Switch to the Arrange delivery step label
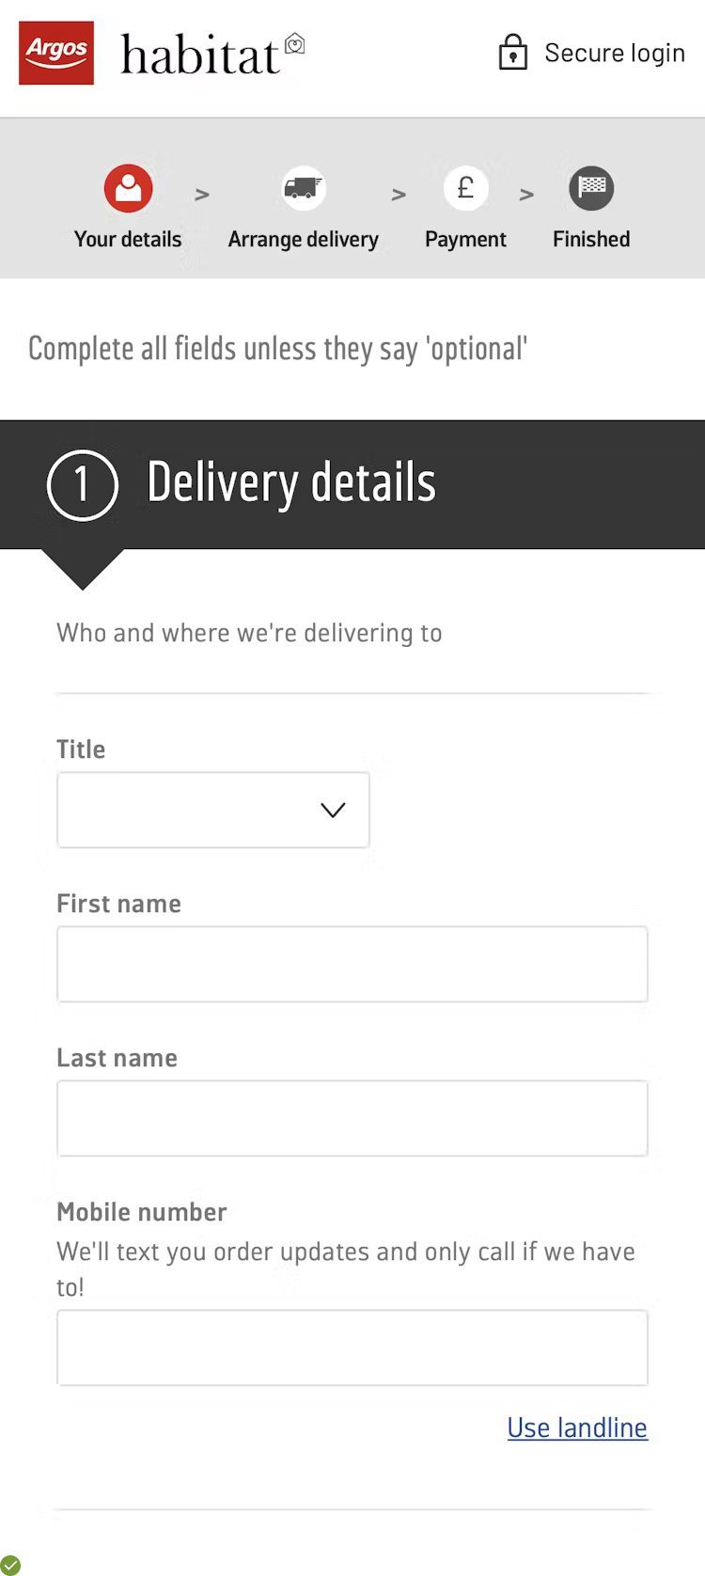The height and width of the screenshot is (1576, 705). (303, 240)
